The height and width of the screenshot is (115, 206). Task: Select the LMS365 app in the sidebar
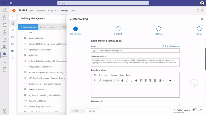pos(5,54)
